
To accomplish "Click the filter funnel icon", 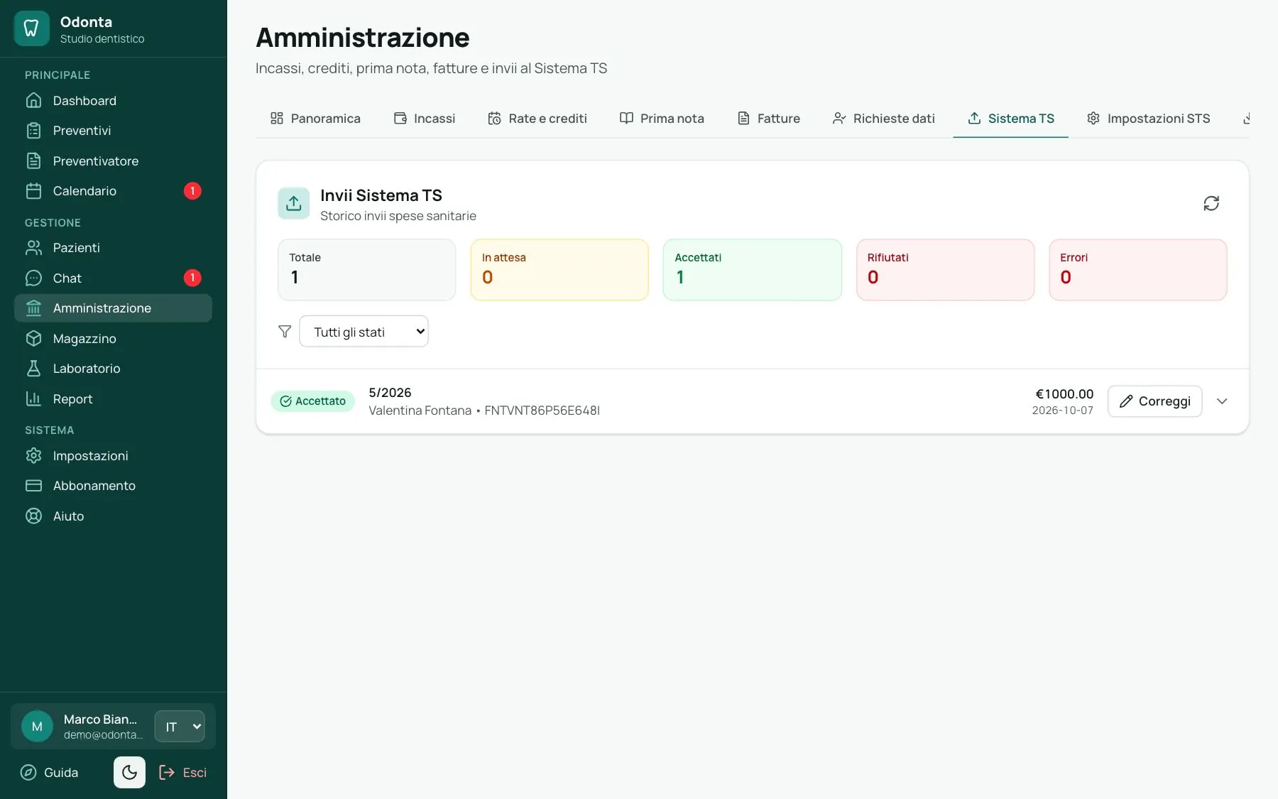I will (x=285, y=332).
